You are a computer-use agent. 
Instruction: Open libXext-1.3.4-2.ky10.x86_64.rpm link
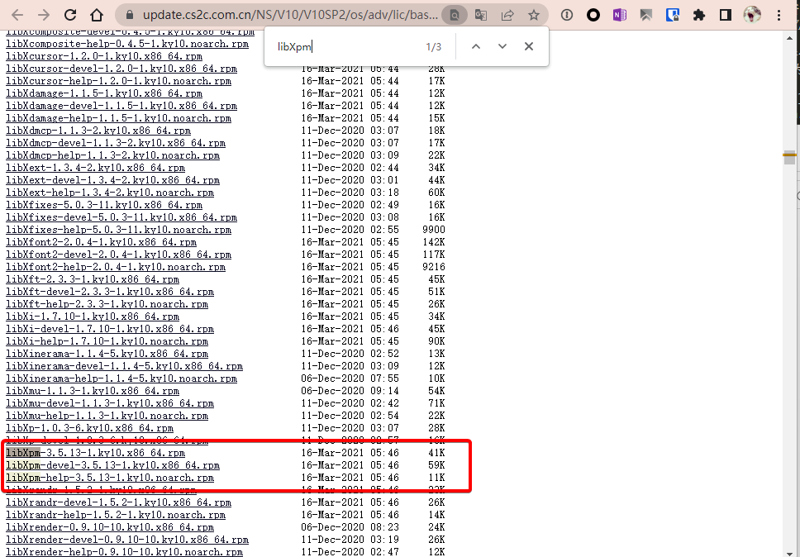pos(95,168)
